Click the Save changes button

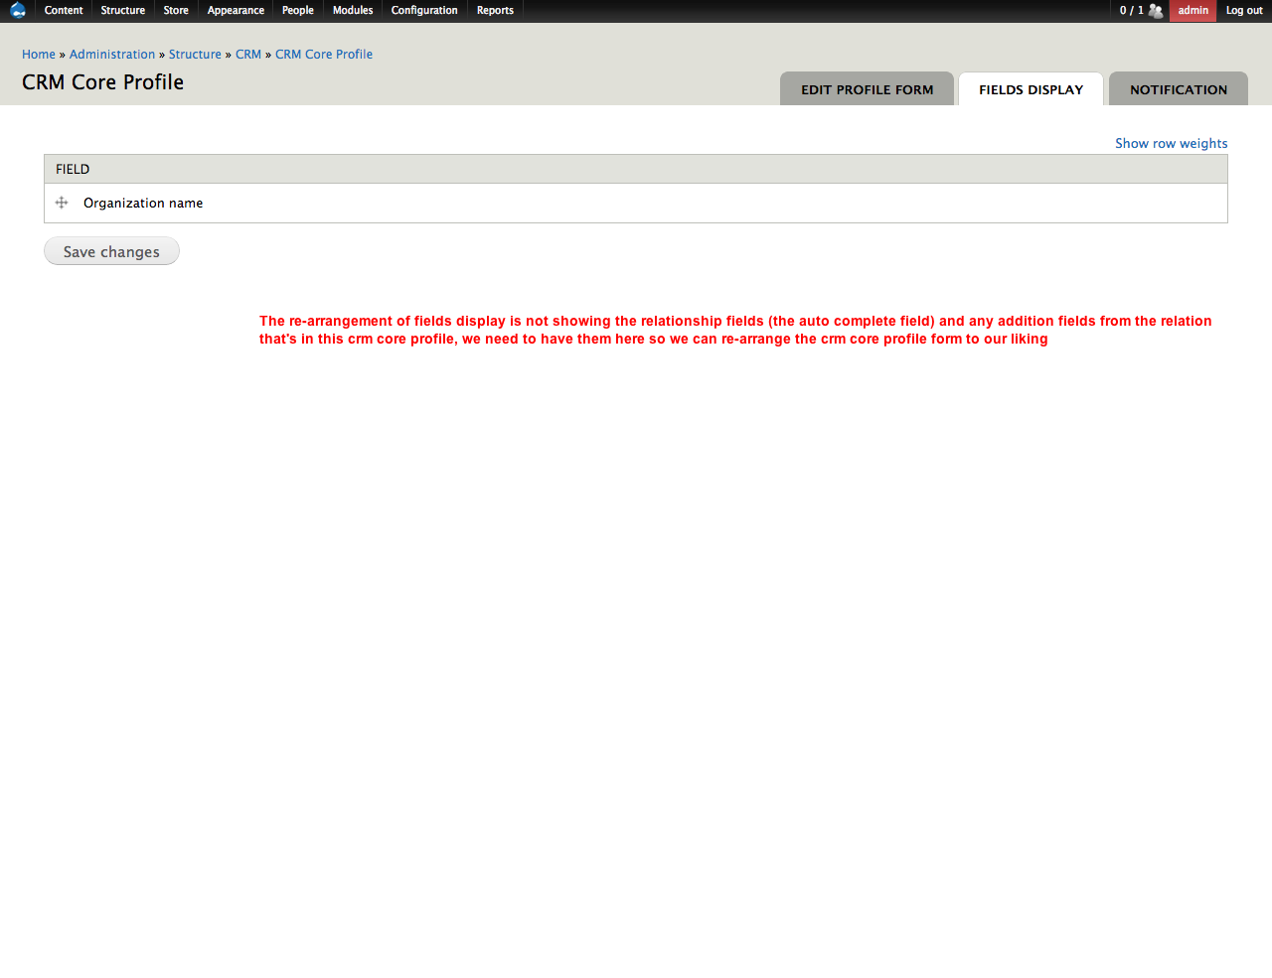[x=111, y=251]
